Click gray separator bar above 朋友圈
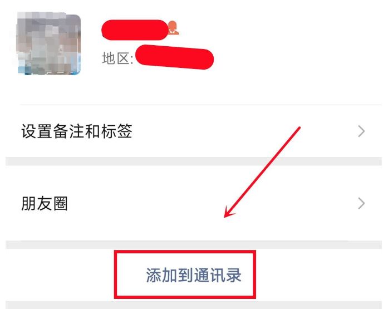 [194, 161]
